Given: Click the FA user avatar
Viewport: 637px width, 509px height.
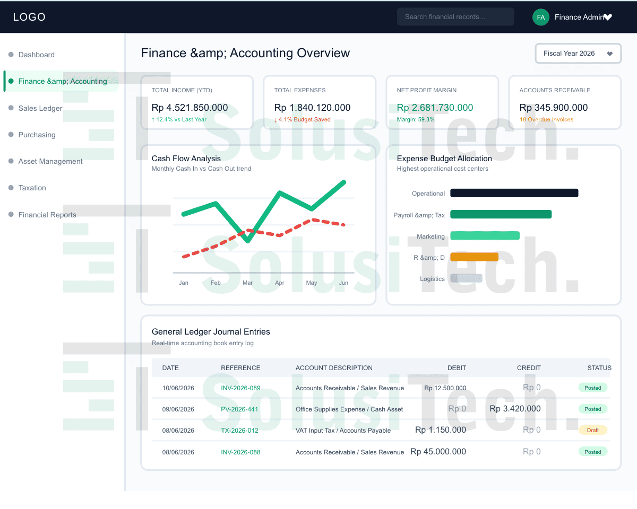Looking at the screenshot, I should pyautogui.click(x=540, y=17).
